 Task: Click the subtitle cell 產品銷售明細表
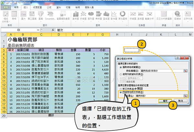pos(21,46)
